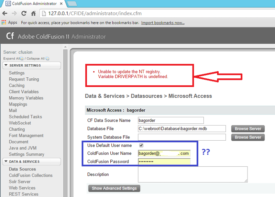The image size is (275, 197).
Task: Open the browser home page icon
Action: [33, 13]
